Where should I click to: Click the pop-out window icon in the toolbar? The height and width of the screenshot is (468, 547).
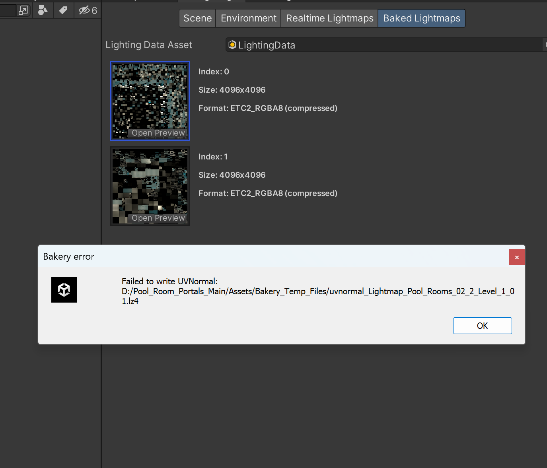[23, 10]
